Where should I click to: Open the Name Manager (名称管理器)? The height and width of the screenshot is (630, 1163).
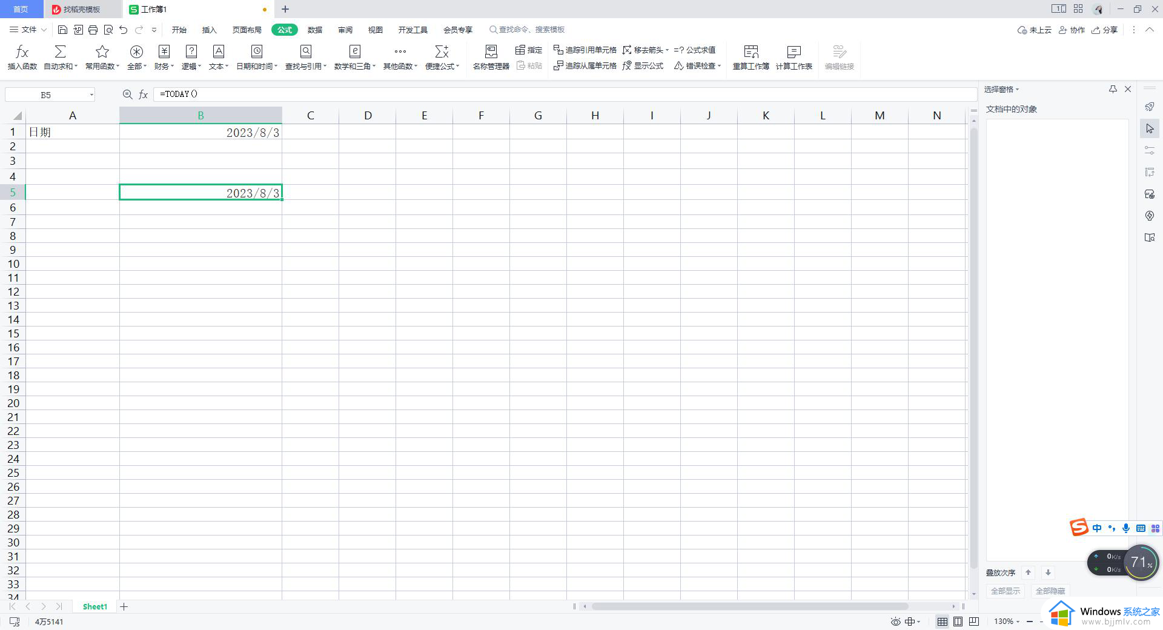491,58
